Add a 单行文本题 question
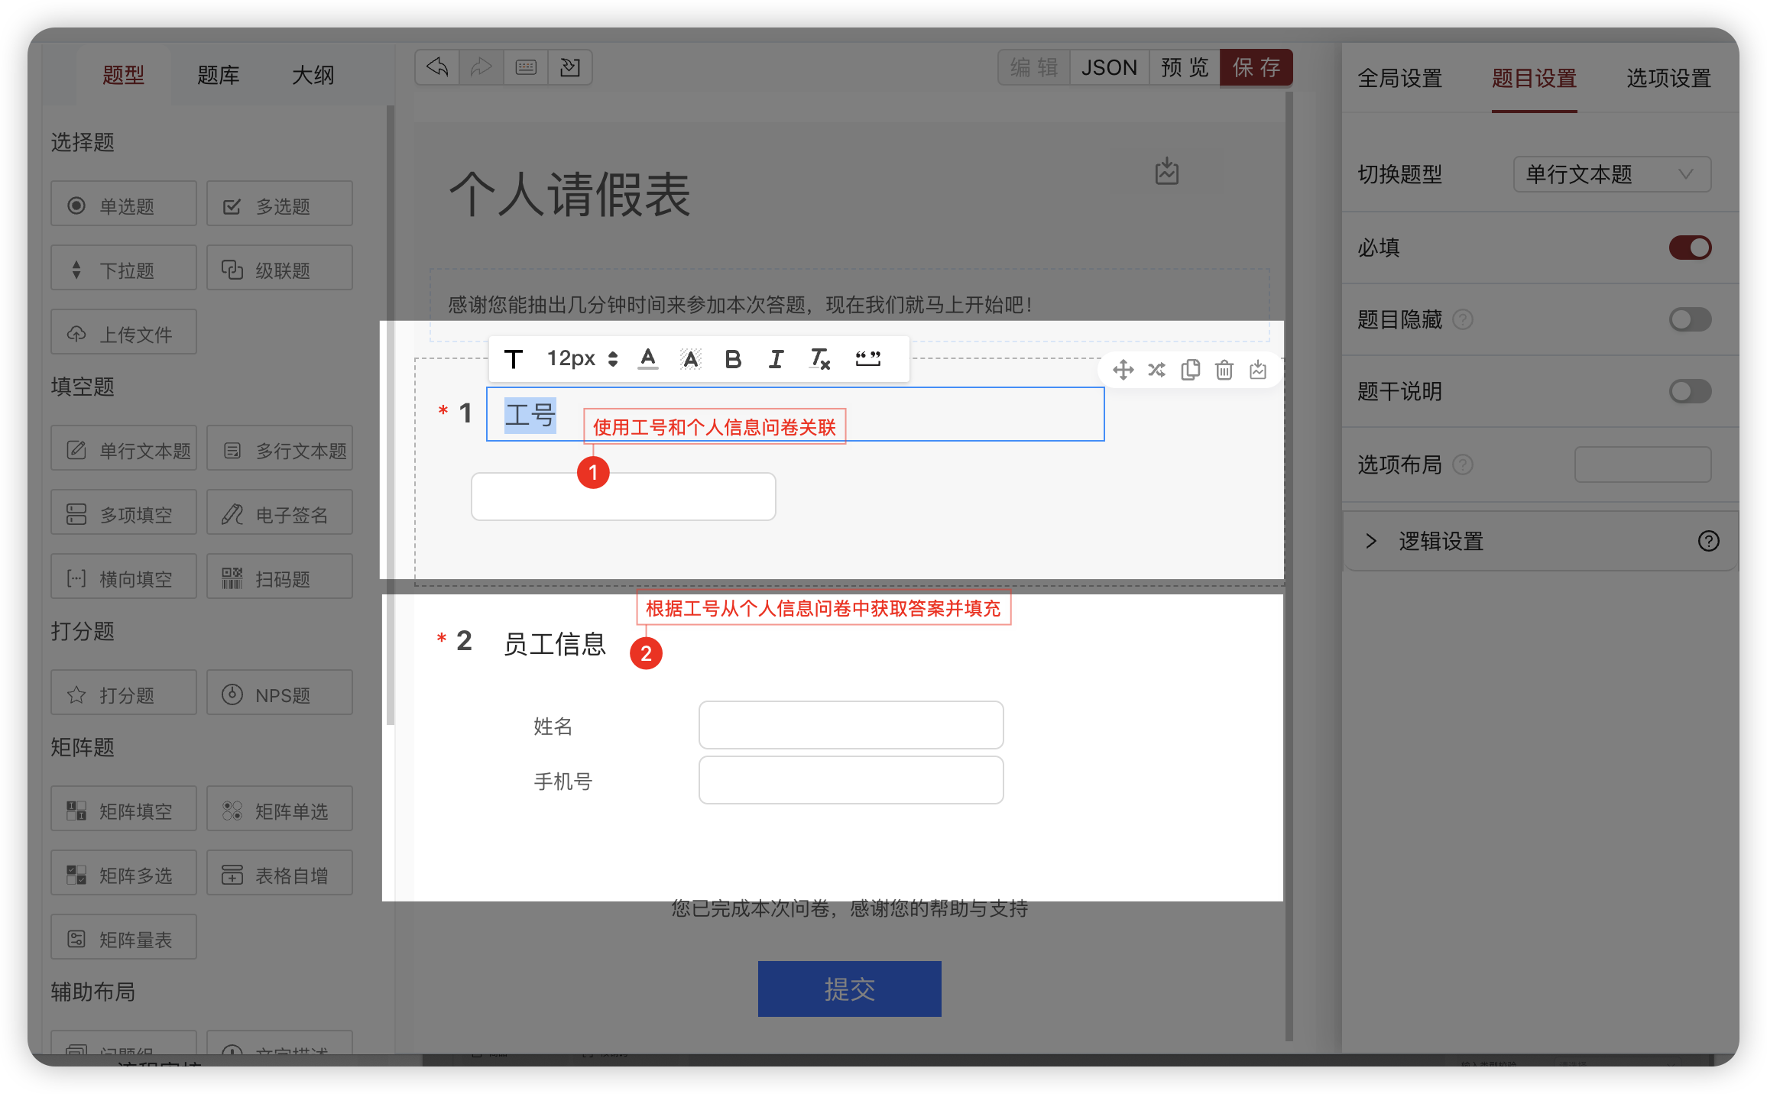The image size is (1767, 1094). tap(124, 448)
